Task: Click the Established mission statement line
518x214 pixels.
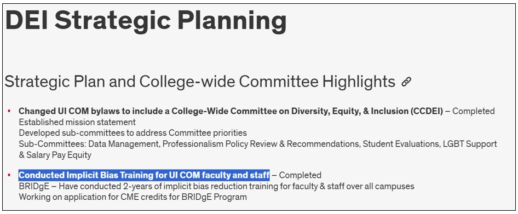Action: click(77, 122)
